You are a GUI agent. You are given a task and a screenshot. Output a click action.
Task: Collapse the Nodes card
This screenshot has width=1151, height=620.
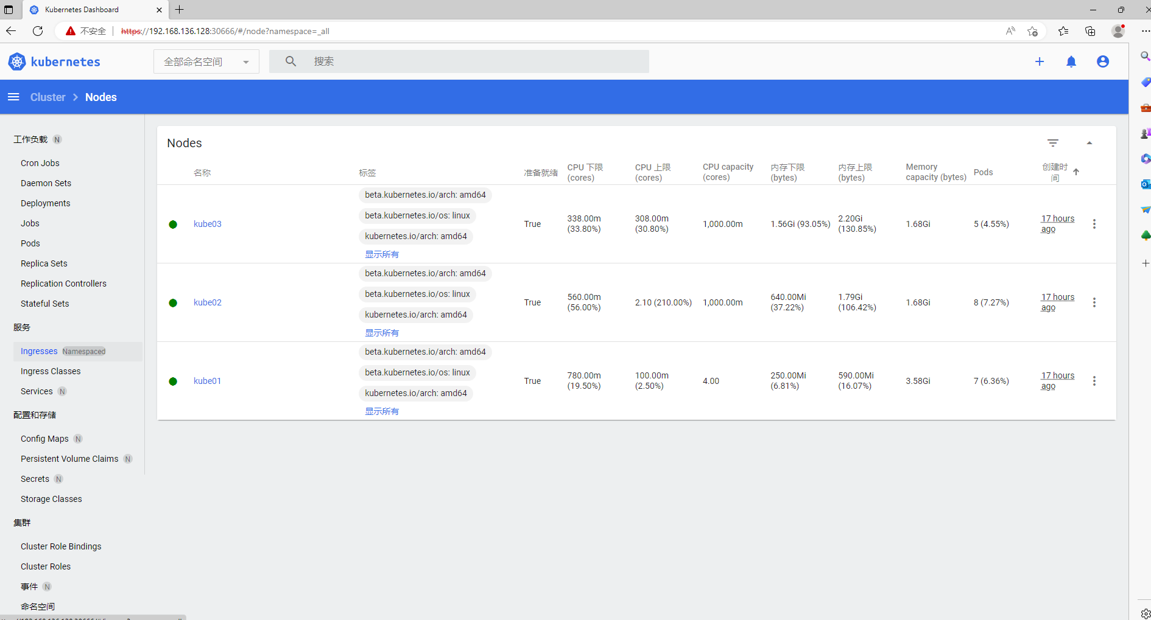point(1089,143)
